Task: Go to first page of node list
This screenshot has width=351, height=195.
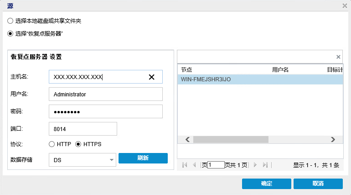Action: tap(185, 165)
